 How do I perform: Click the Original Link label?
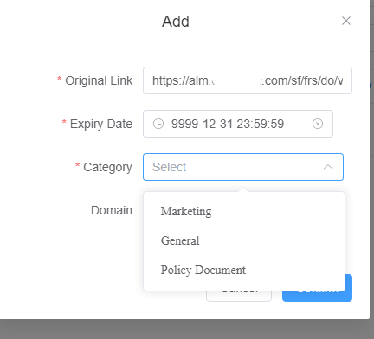click(x=99, y=80)
